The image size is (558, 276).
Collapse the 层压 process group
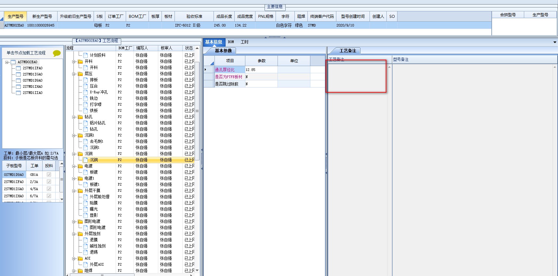click(x=74, y=74)
